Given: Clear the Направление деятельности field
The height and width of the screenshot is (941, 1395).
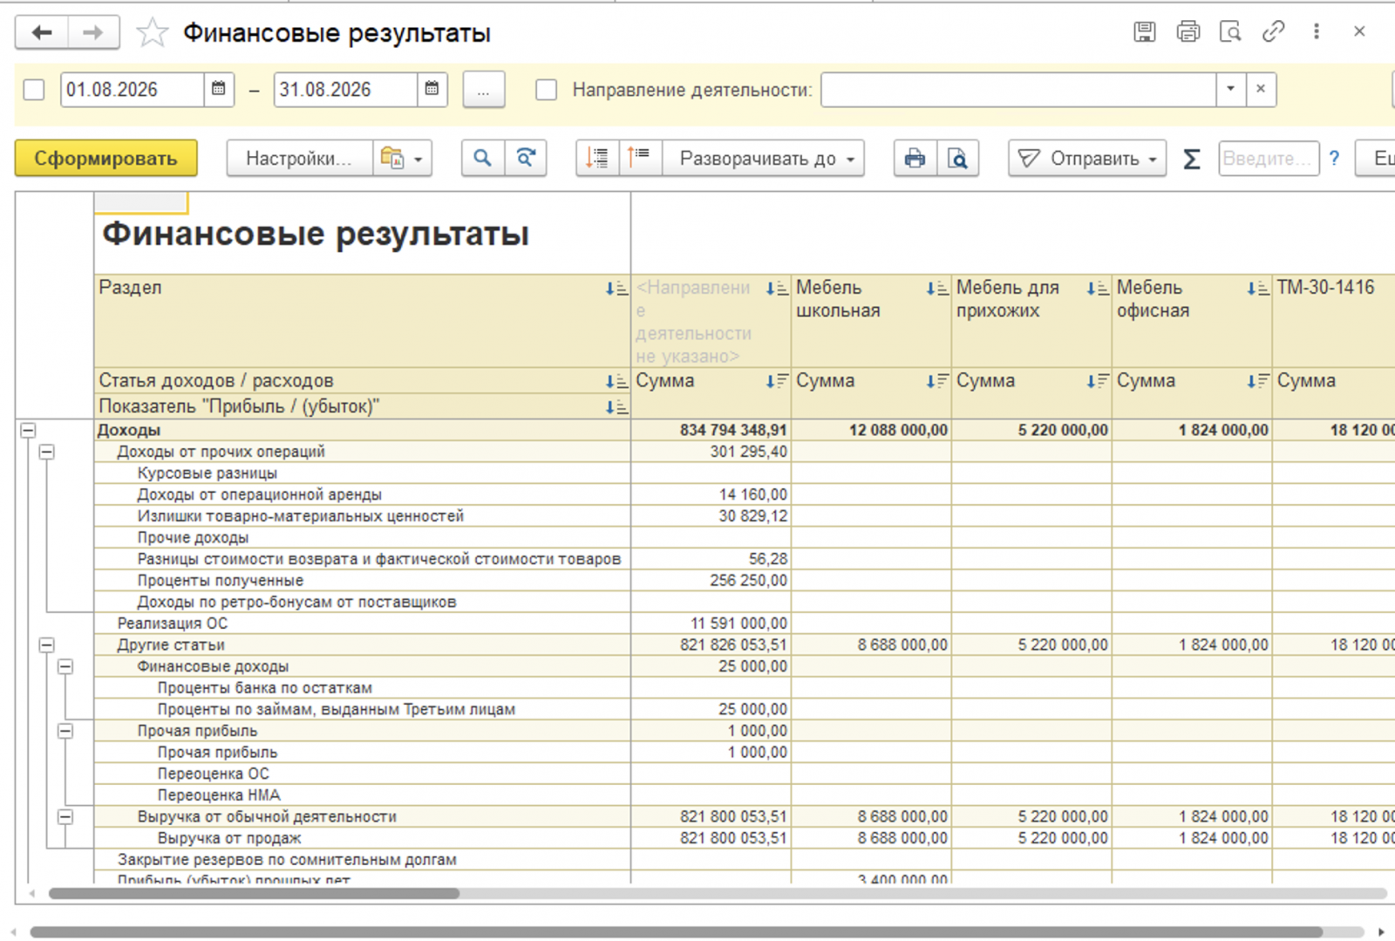Looking at the screenshot, I should [x=1261, y=89].
